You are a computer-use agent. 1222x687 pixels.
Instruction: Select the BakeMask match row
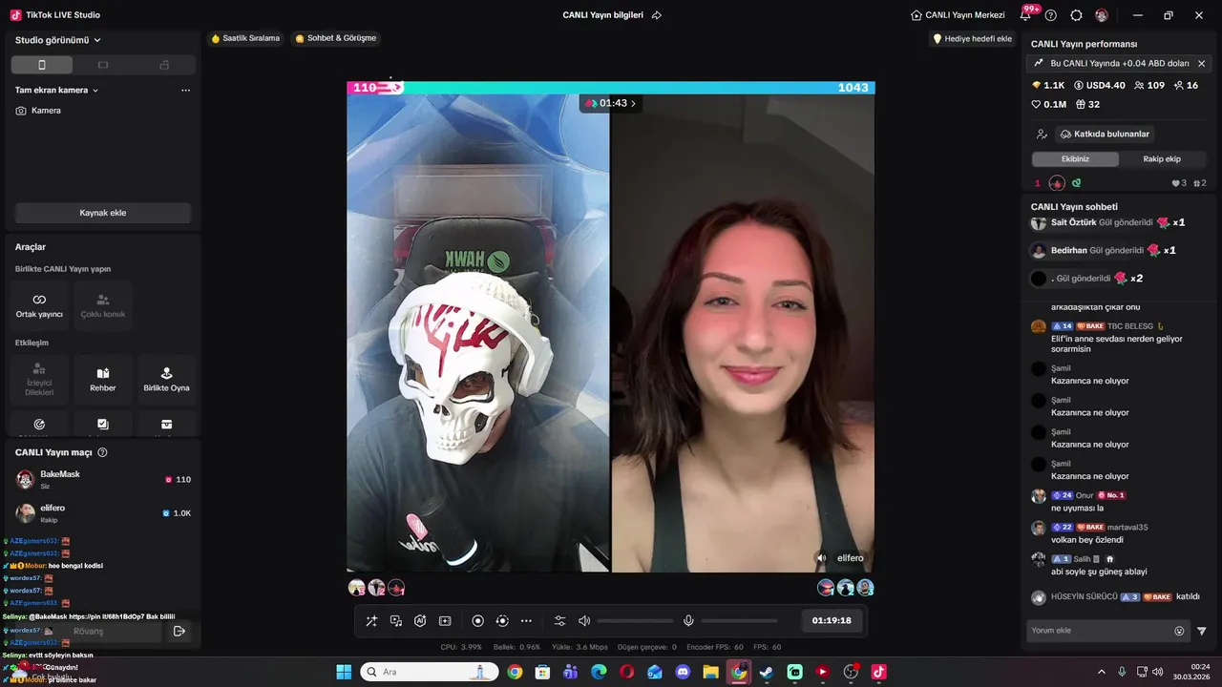102,479
